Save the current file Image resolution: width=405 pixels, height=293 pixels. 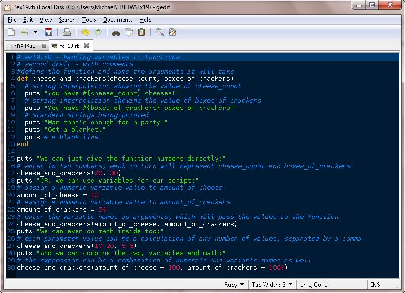48,32
